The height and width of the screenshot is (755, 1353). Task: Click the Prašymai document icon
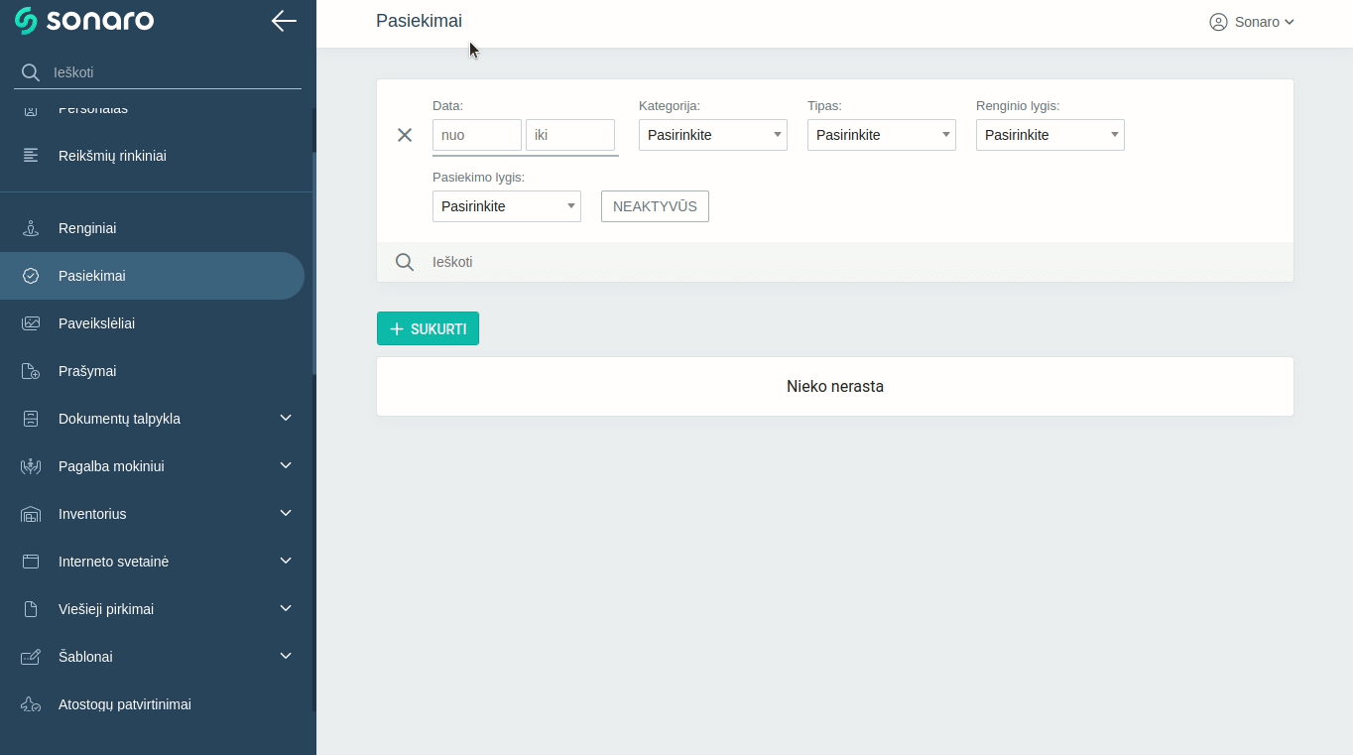[x=31, y=371]
